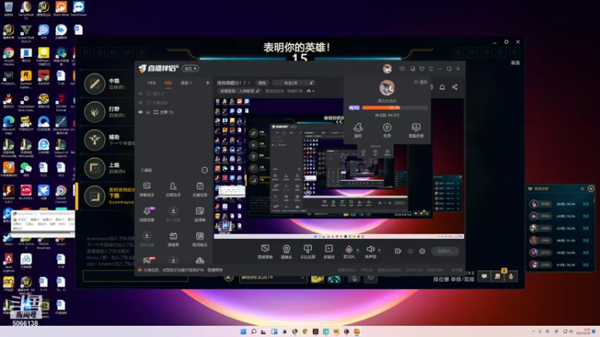This screenshot has width=600, height=337.
Task: Switch to the 场景 1 scene tab
Action: pos(186,83)
